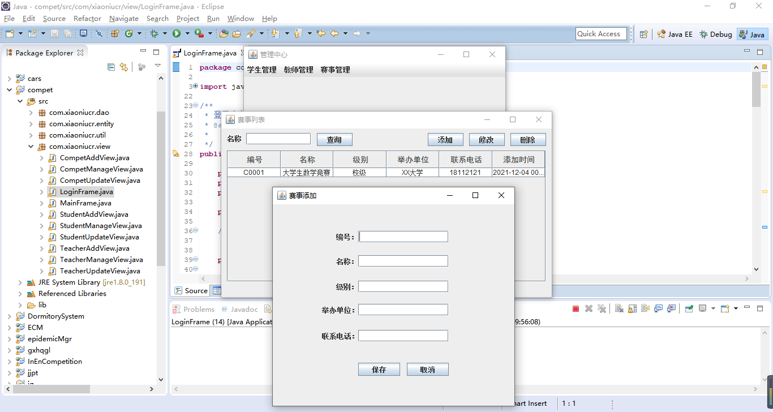Click the 删除 button in 赛事列表
Screen dimensions: 773x412
coord(528,140)
